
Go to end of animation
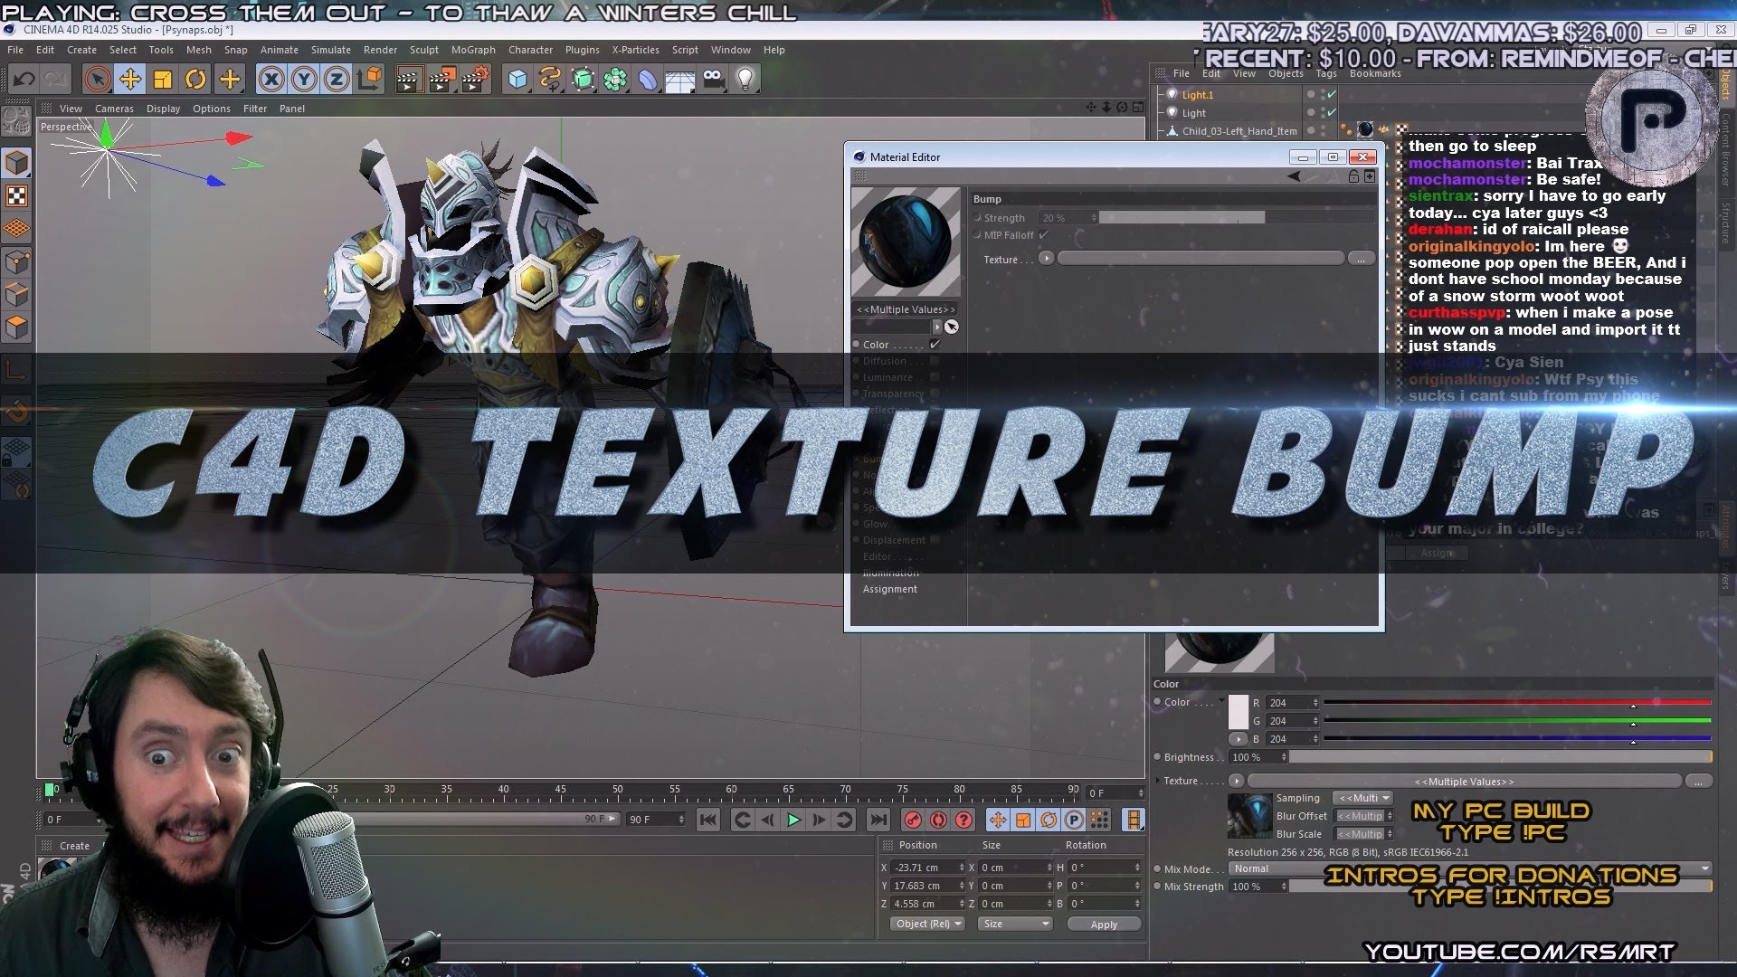coord(878,820)
